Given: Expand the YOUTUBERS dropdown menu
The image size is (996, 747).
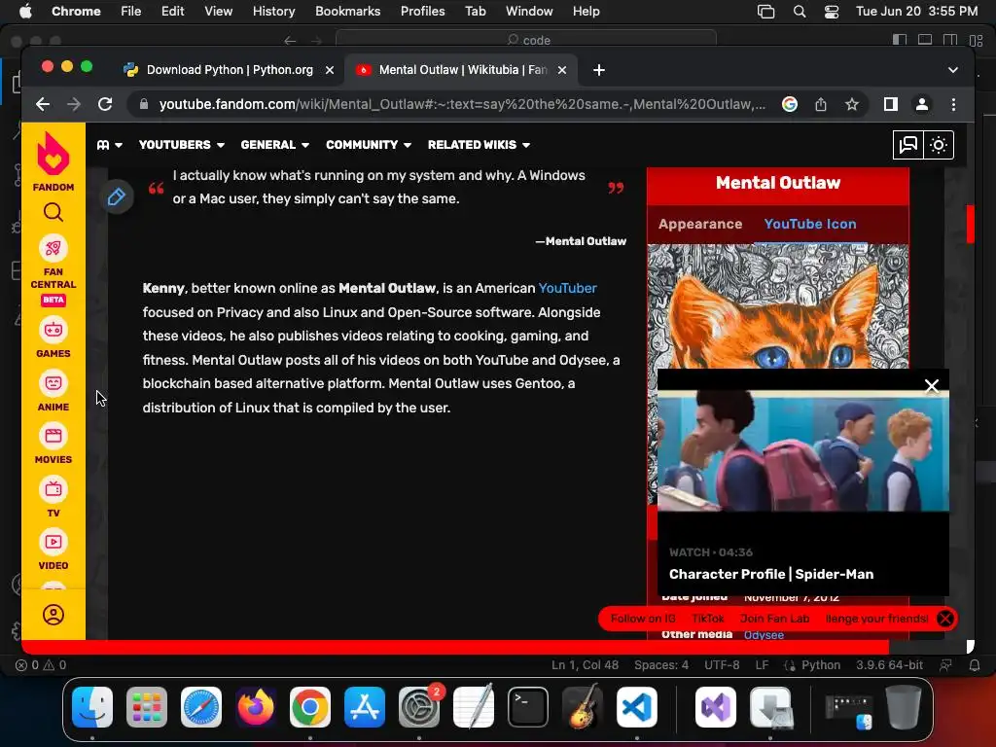Looking at the screenshot, I should click(x=182, y=145).
